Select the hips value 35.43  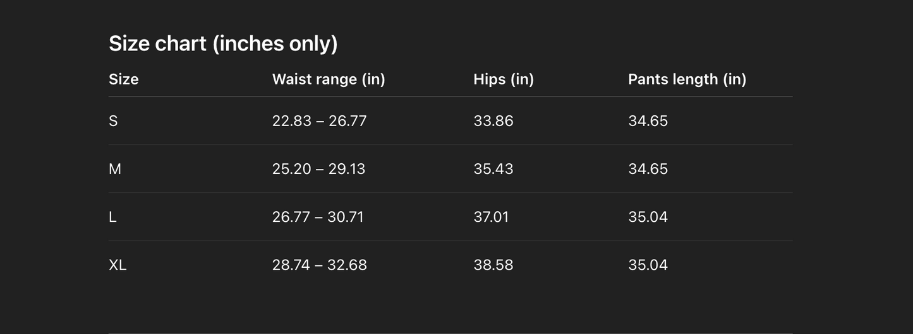click(x=493, y=169)
